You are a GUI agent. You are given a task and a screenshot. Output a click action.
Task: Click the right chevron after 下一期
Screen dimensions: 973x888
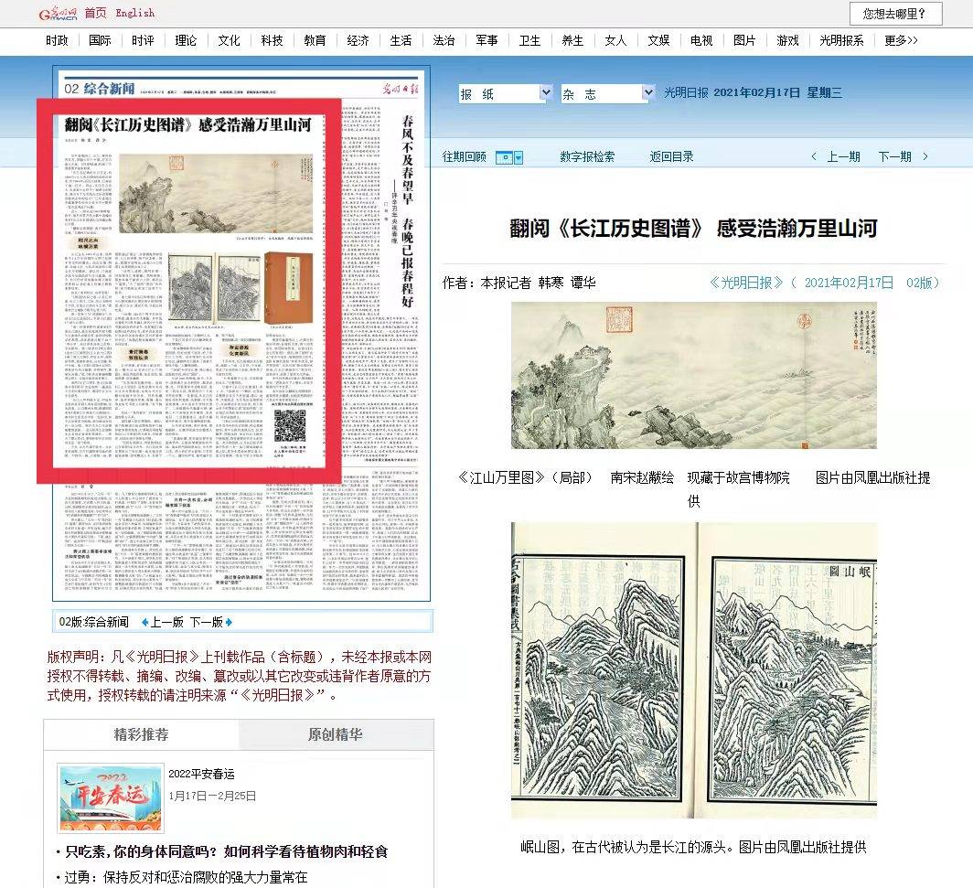point(925,156)
